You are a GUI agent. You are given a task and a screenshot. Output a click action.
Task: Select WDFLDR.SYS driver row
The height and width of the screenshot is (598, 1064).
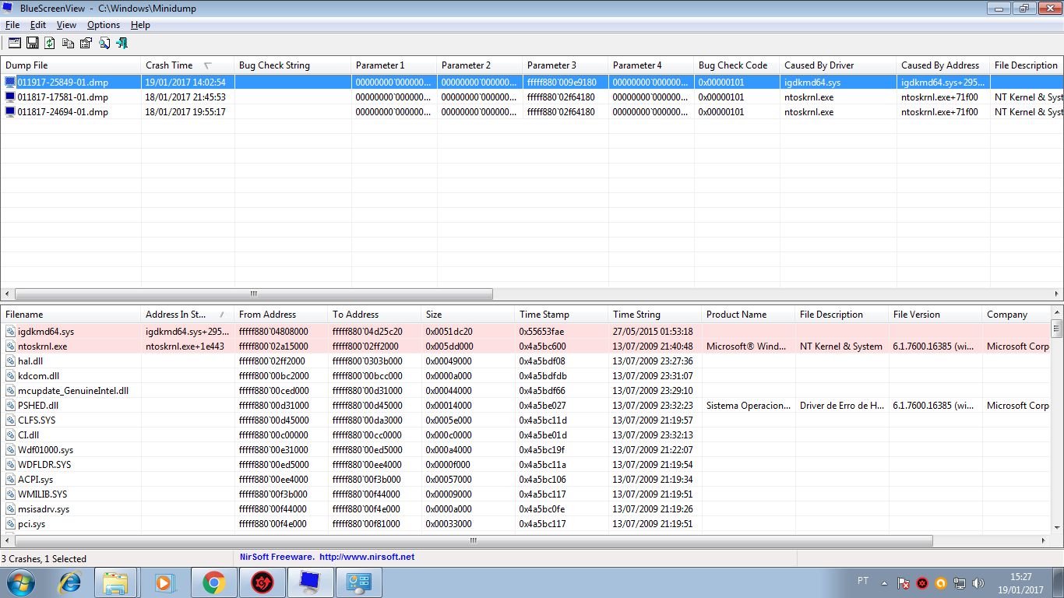pos(525,465)
